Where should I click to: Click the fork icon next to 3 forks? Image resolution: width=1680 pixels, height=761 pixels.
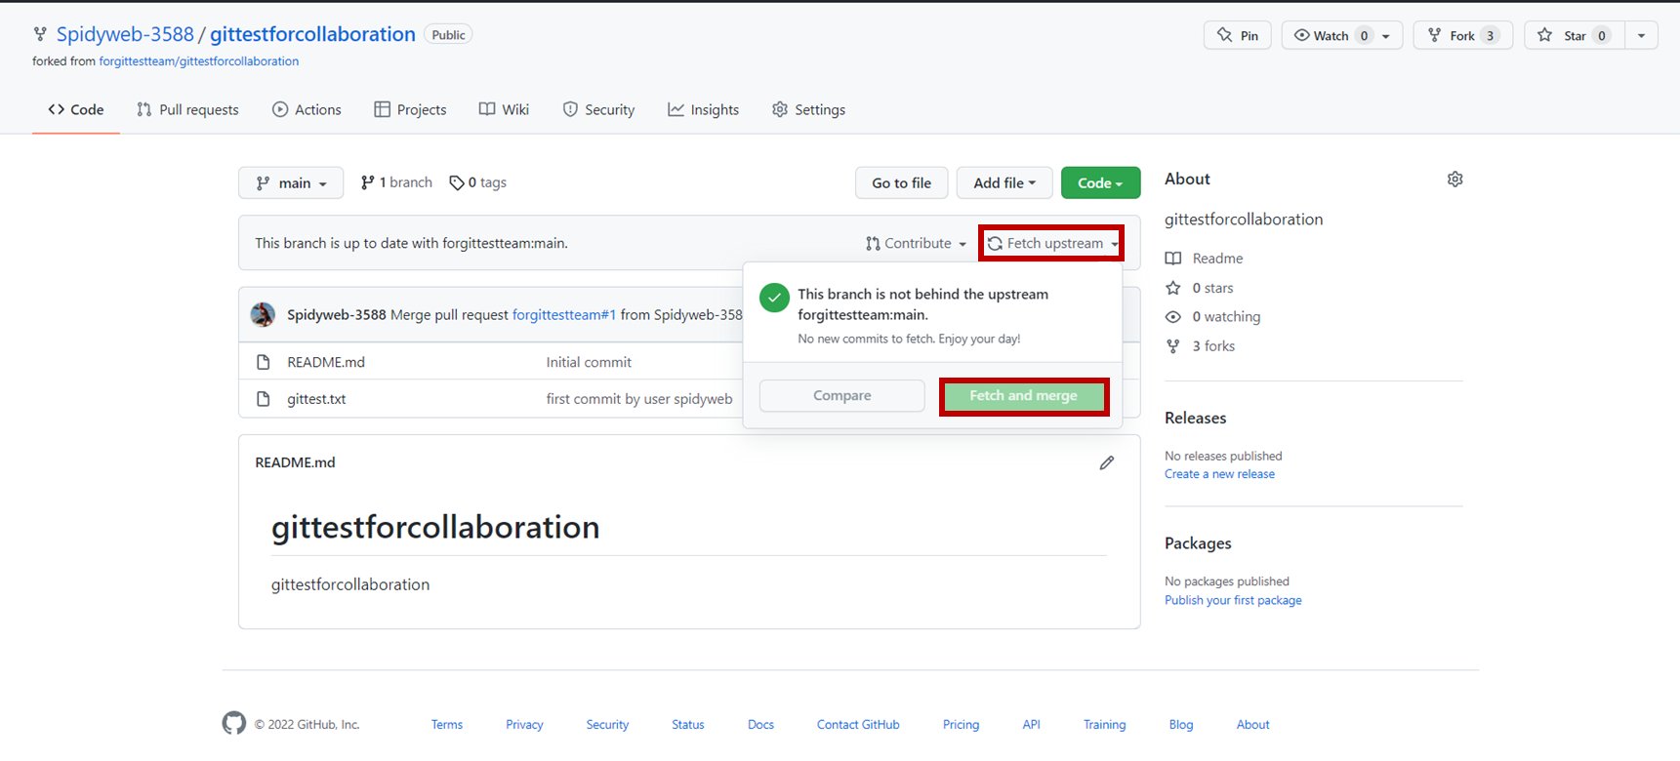1173,346
